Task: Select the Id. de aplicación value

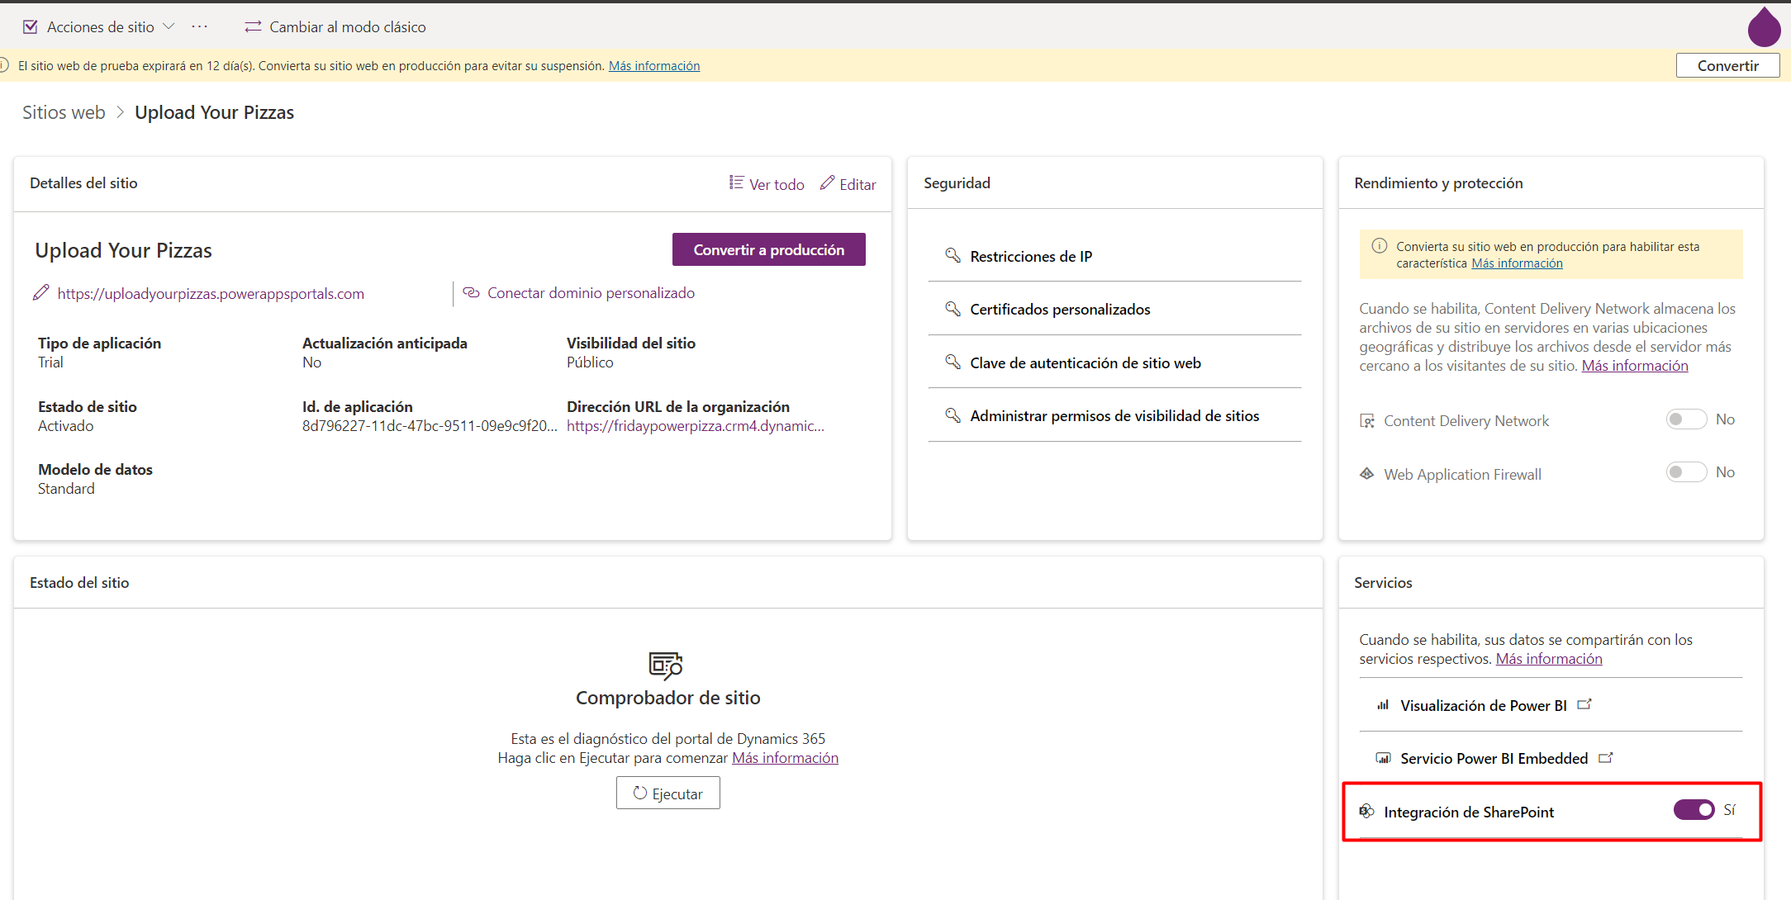Action: pos(430,426)
